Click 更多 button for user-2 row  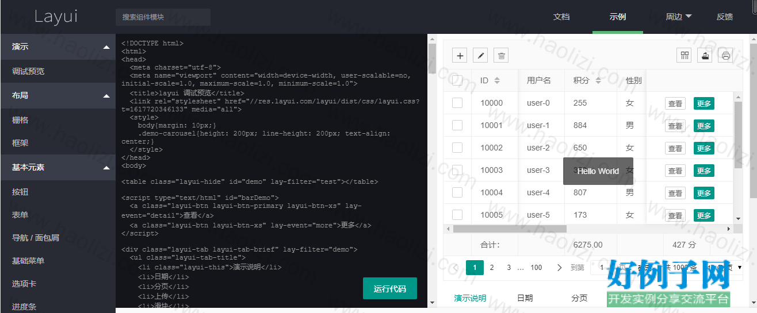(x=704, y=148)
